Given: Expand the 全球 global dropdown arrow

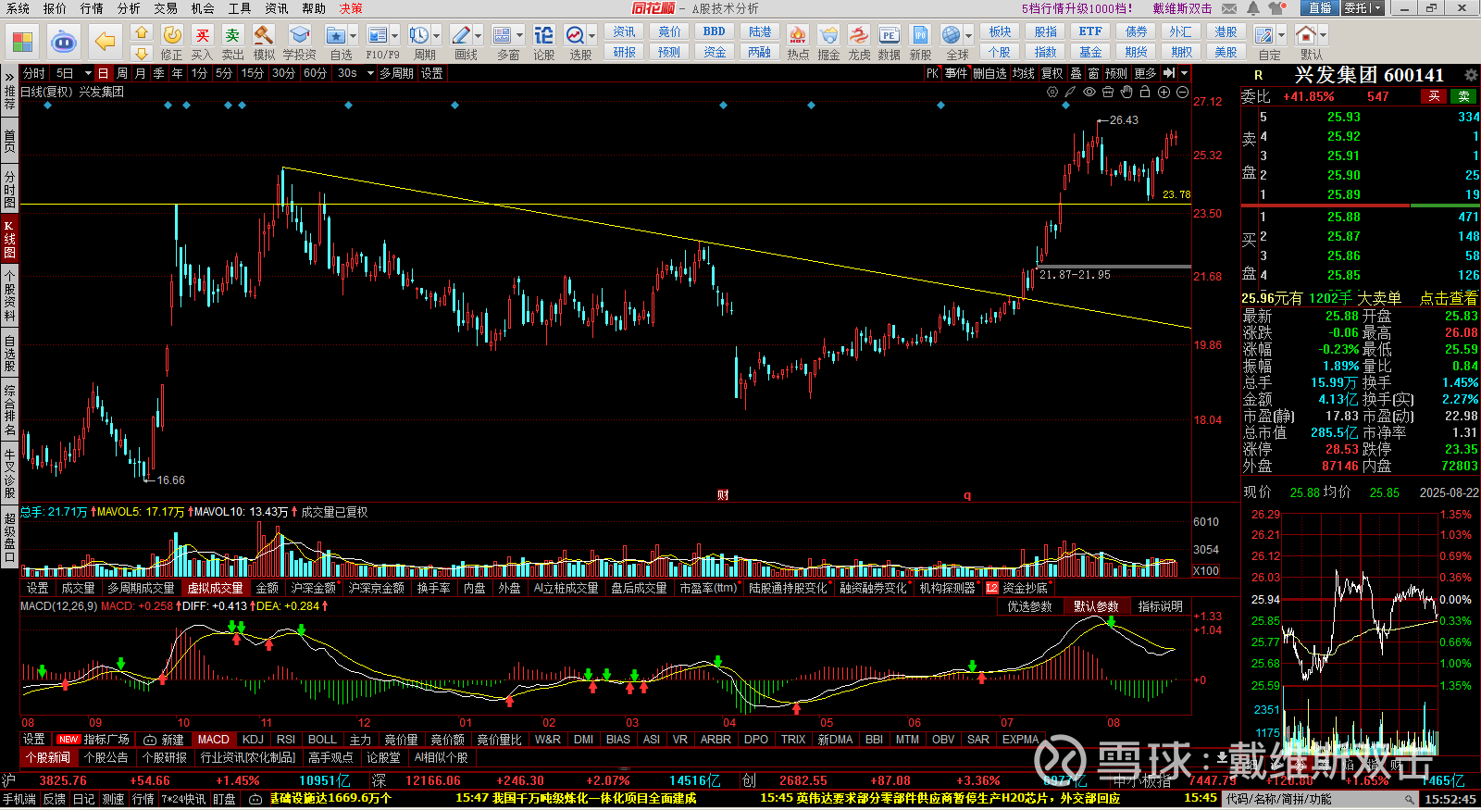Looking at the screenshot, I should pos(969,36).
